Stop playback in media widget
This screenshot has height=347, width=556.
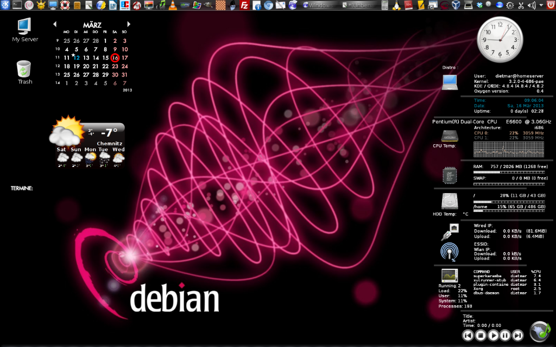[481, 335]
